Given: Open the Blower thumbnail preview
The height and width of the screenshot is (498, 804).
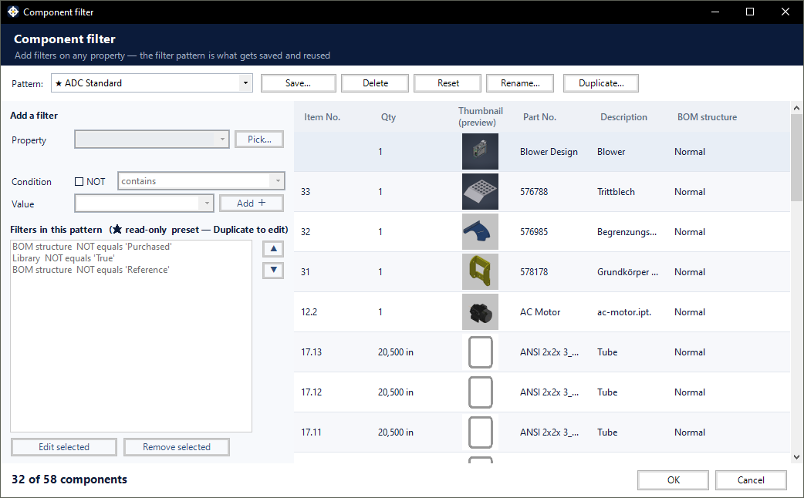Looking at the screenshot, I should click(x=480, y=152).
